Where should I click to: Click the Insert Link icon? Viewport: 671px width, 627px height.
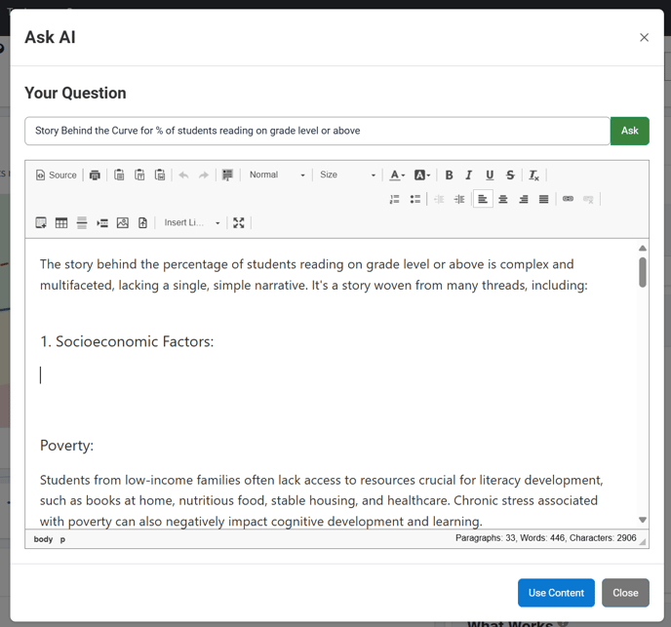[568, 199]
